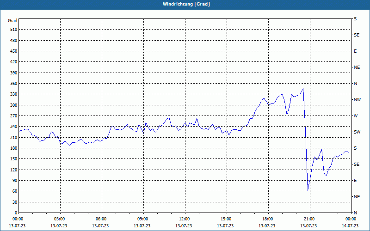Select the y-axis value 30
This screenshot has width=370, height=231.
[x=15, y=202]
